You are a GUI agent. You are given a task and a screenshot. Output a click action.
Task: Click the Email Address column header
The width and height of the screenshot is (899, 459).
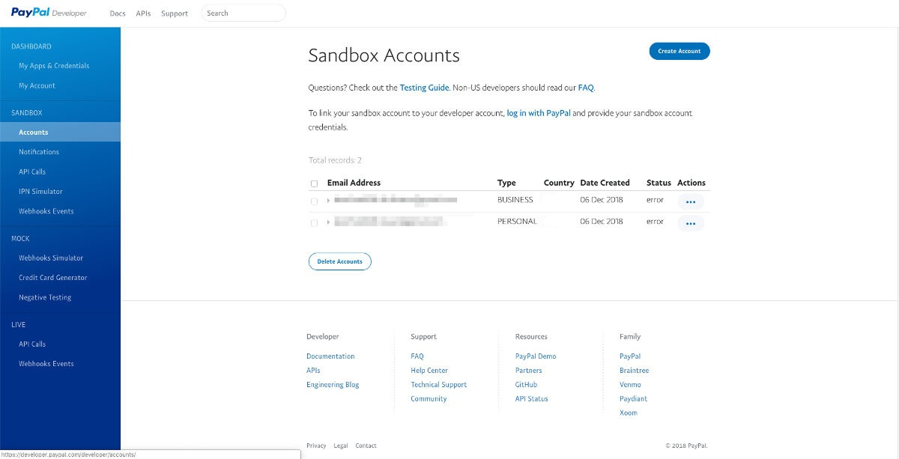pyautogui.click(x=354, y=183)
